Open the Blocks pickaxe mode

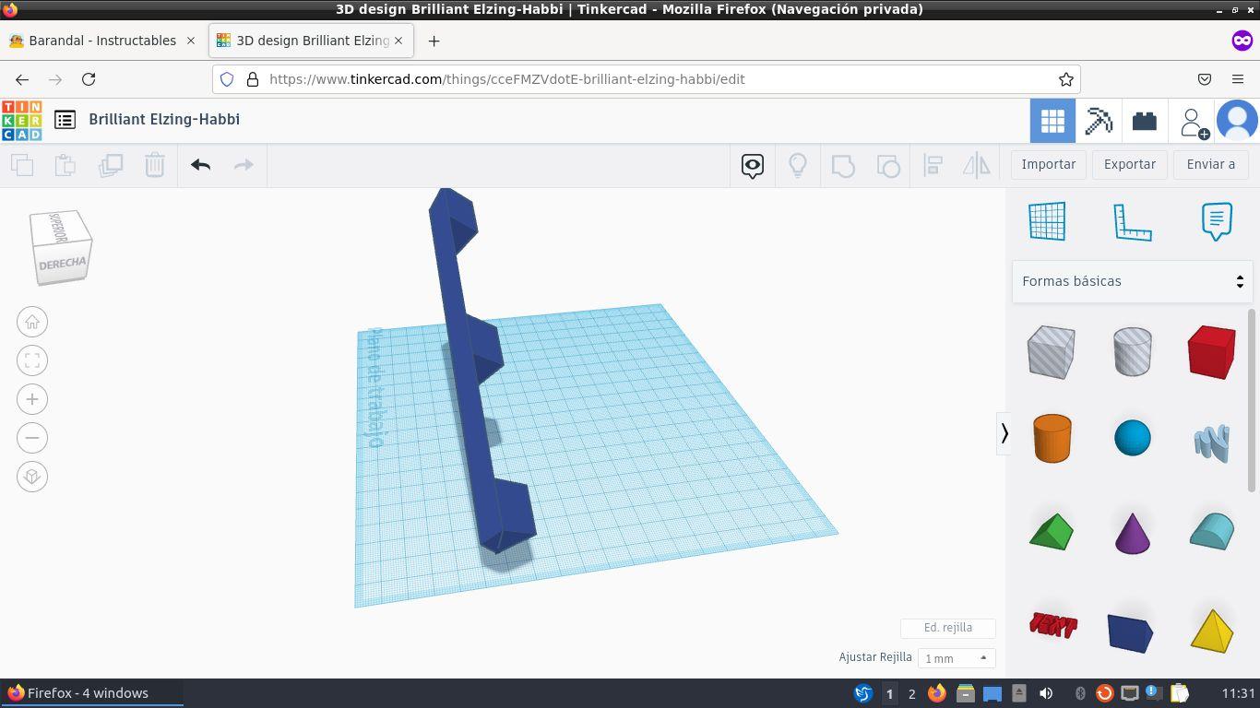pyautogui.click(x=1099, y=121)
